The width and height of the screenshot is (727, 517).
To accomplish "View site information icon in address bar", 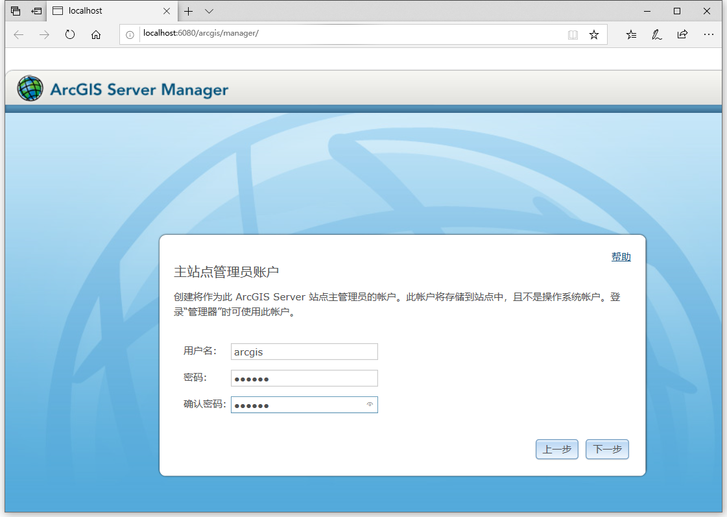I will [130, 35].
